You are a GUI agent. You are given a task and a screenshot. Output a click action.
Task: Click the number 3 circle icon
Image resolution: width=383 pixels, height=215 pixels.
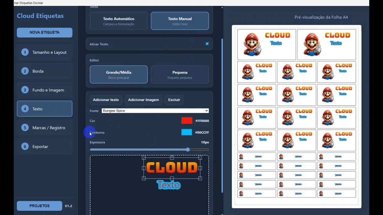[25, 90]
